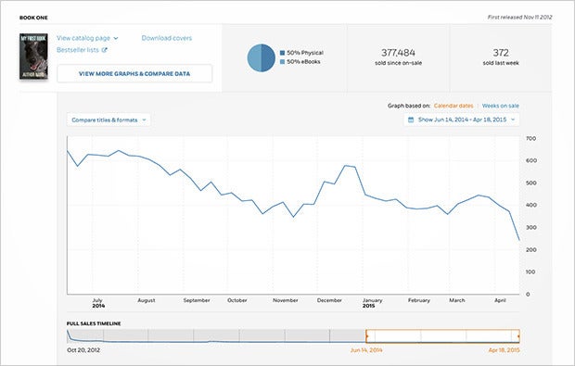
Task: Select the Apr 18, 2015 timeline label
Action: tap(504, 350)
